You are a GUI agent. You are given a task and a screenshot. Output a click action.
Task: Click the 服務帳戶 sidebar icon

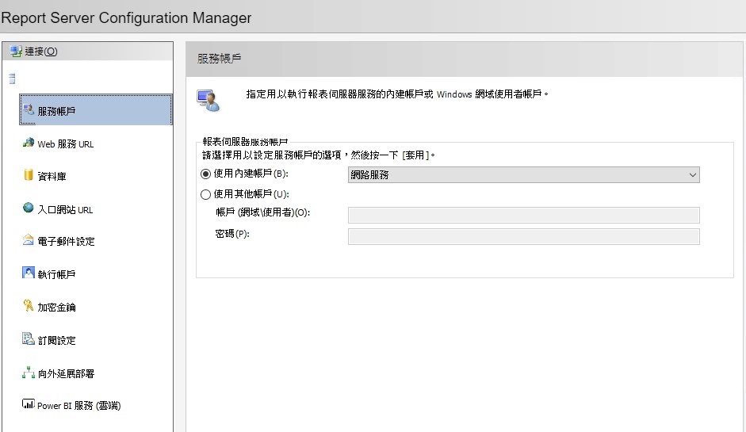pos(29,110)
